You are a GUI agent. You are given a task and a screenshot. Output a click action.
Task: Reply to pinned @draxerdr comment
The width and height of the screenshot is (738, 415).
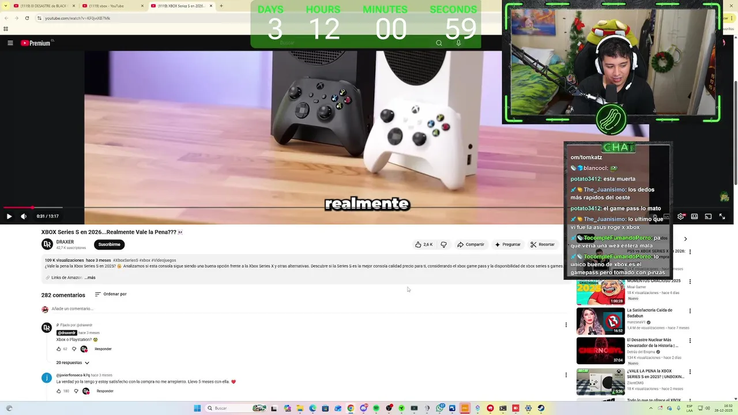103,349
